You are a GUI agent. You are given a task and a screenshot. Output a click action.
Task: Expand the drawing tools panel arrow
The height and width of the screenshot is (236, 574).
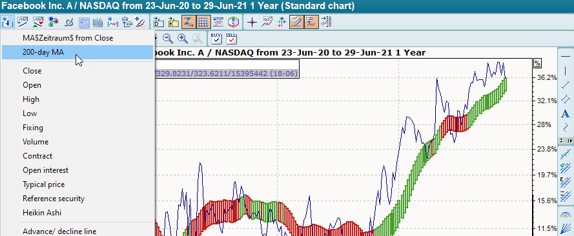(x=569, y=141)
